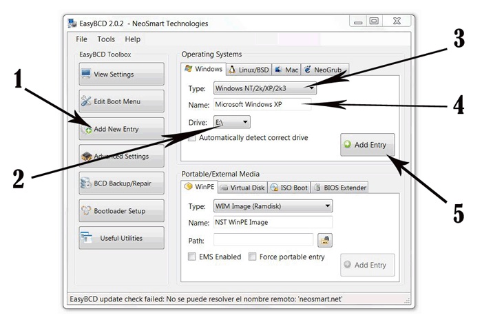Click the Windows flag icon on Windows tab
Screen dimensions: 482x320
(189, 69)
